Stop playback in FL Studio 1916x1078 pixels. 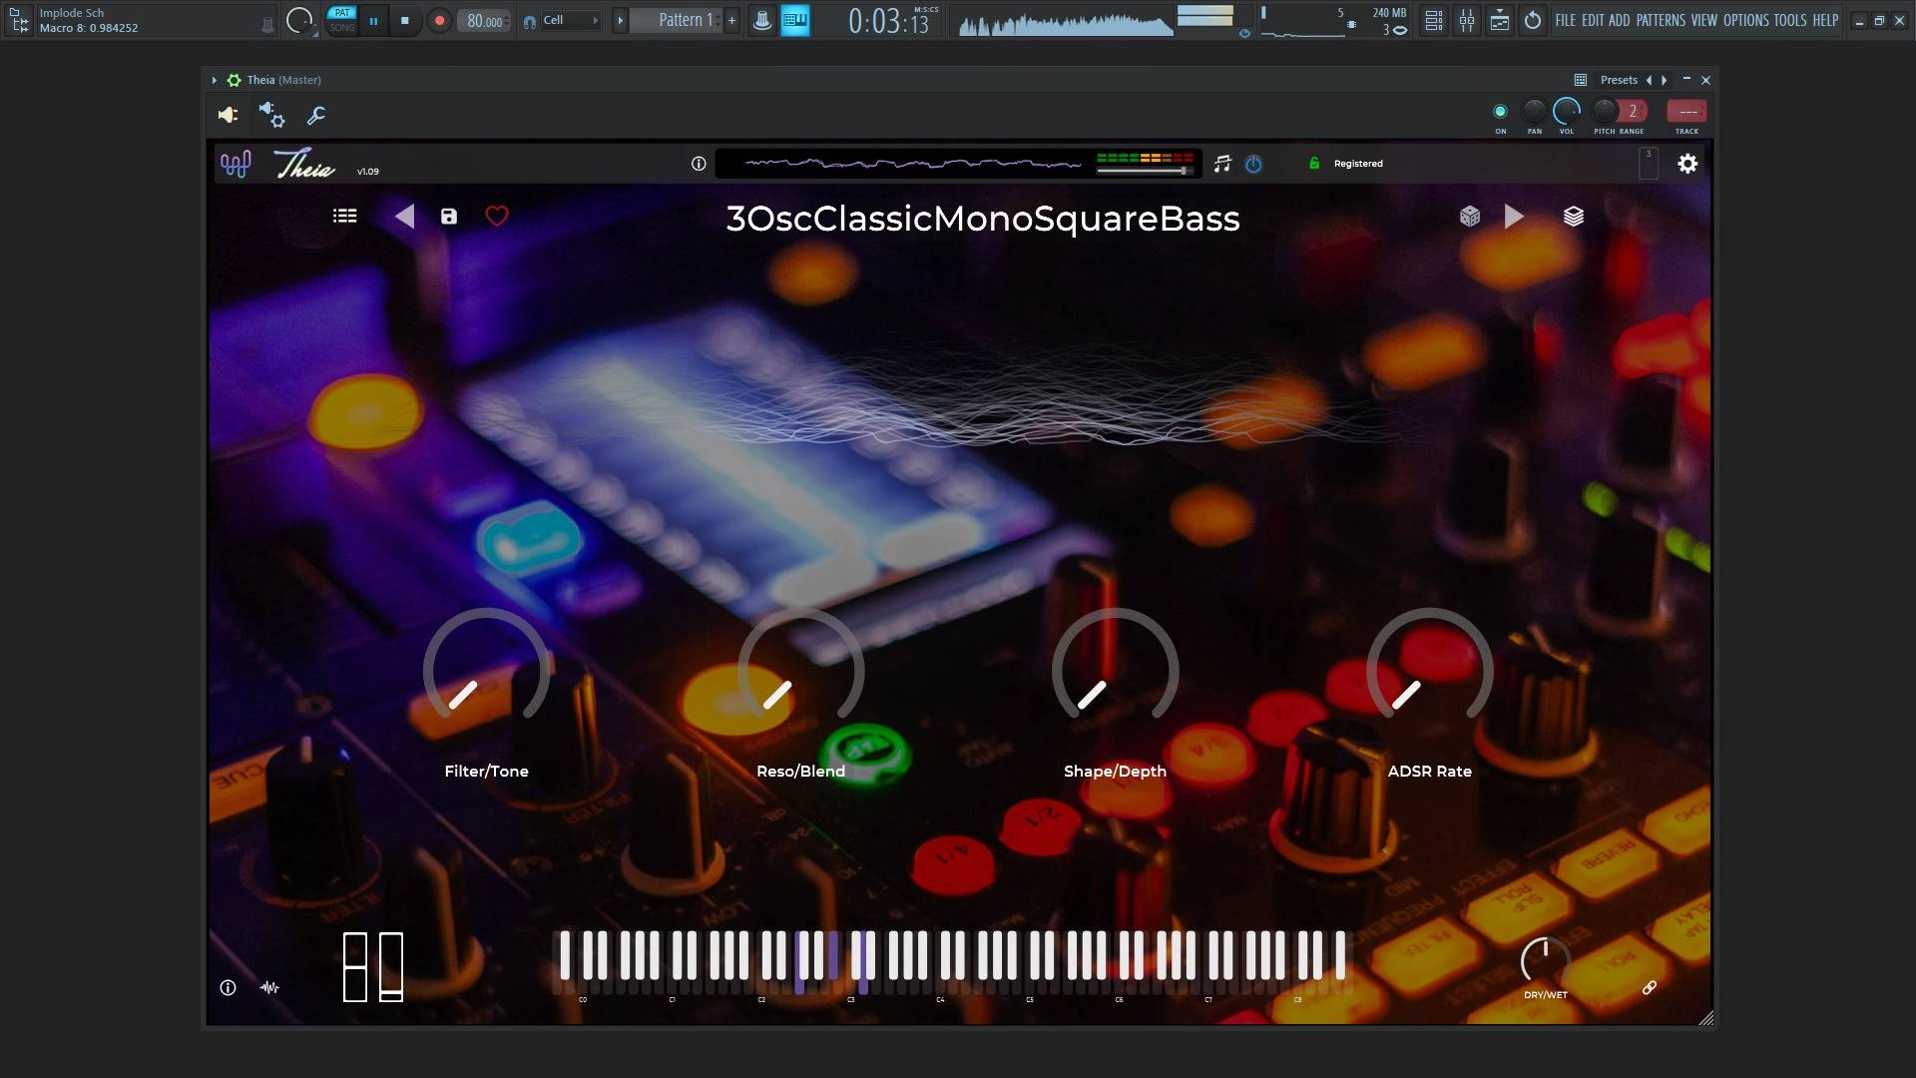coord(404,20)
